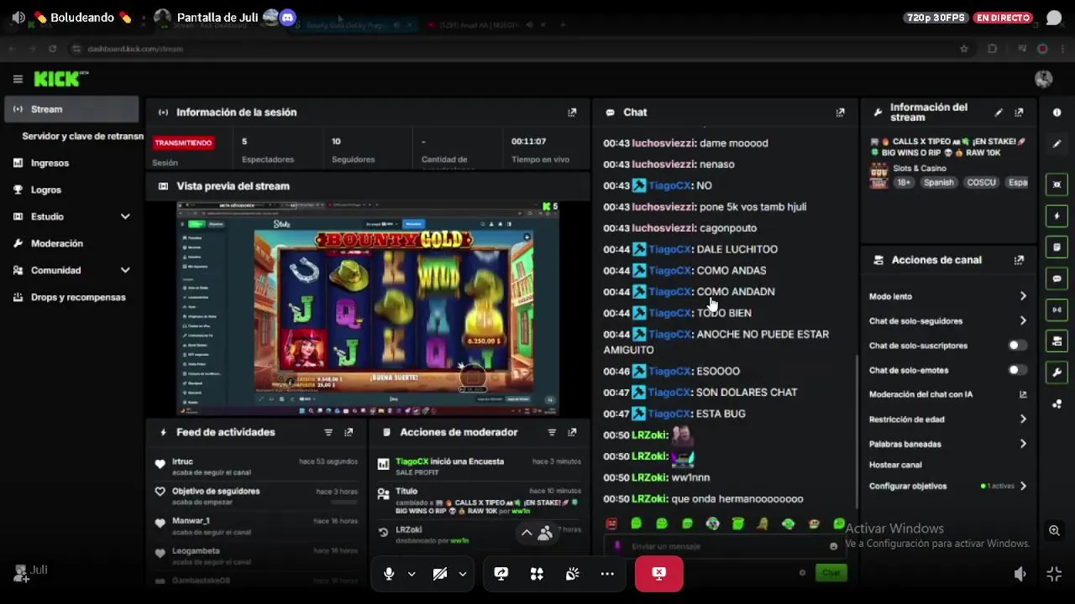Edit stream info with the pencil in Información del stream
The width and height of the screenshot is (1075, 604).
[999, 112]
